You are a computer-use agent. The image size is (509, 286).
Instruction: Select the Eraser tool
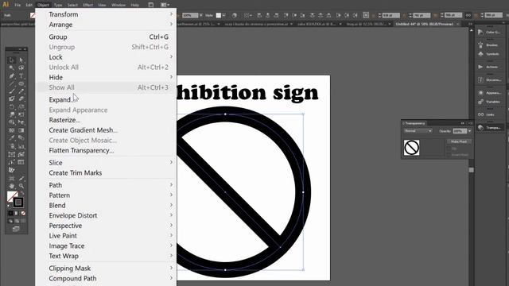(21, 99)
